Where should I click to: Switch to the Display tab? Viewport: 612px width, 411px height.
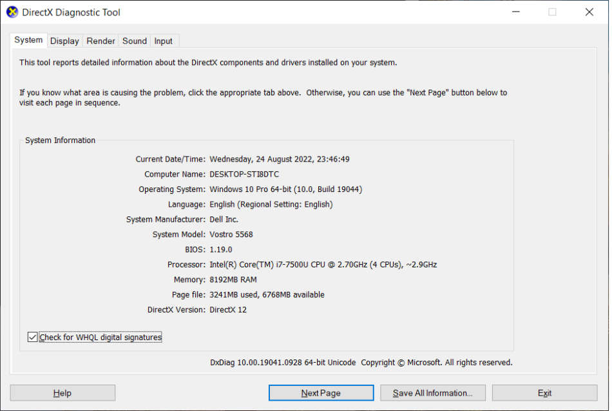[x=64, y=41]
